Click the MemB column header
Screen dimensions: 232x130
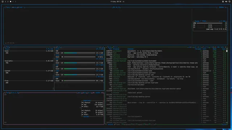(x=215, y=49)
